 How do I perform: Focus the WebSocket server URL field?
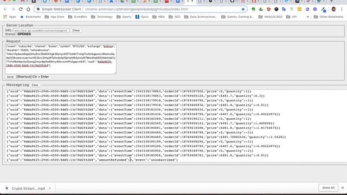pyautogui.click(x=42, y=30)
